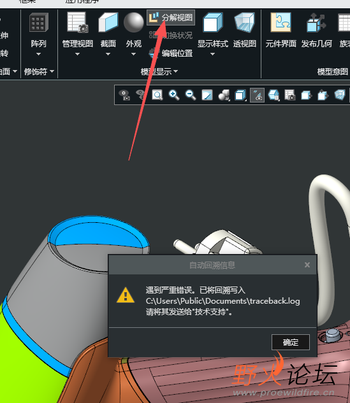Expand the 模型显示 group menu
The width and height of the screenshot is (350, 403).
tap(159, 71)
